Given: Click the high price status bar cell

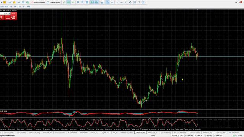Looking at the screenshot, I should [x=198, y=135].
